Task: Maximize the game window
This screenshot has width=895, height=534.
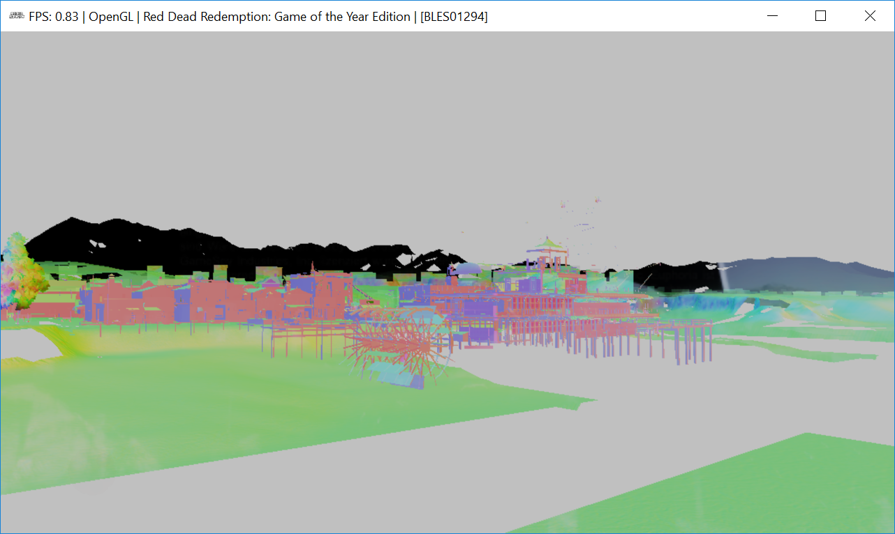Action: pyautogui.click(x=821, y=16)
